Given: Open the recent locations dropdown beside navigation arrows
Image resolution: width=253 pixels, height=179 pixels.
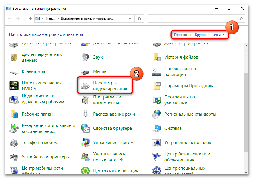Looking at the screenshot, I should (24, 19).
